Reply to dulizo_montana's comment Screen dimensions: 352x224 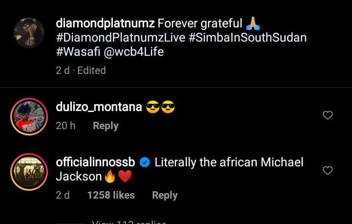106,126
